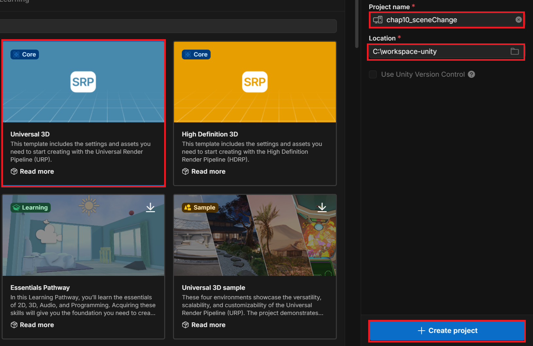Click the Universal 3D sample title
The width and height of the screenshot is (533, 346).
point(214,288)
